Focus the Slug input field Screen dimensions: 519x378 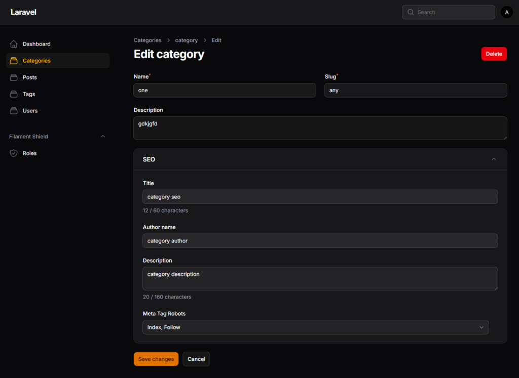416,90
